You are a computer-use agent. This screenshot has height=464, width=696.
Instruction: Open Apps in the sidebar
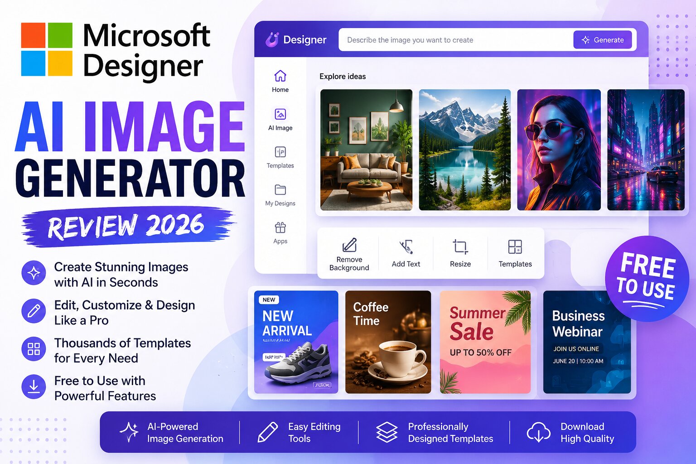tap(280, 233)
